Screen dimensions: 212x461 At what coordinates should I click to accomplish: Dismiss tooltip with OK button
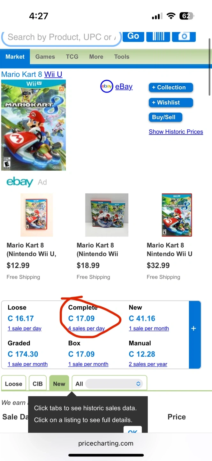coord(132,430)
